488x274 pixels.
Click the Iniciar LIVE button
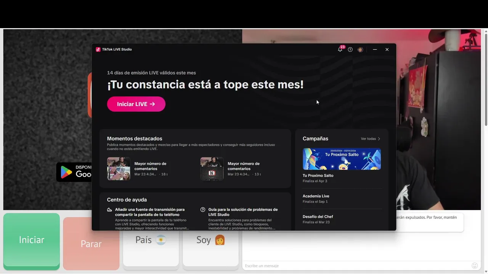tap(136, 104)
